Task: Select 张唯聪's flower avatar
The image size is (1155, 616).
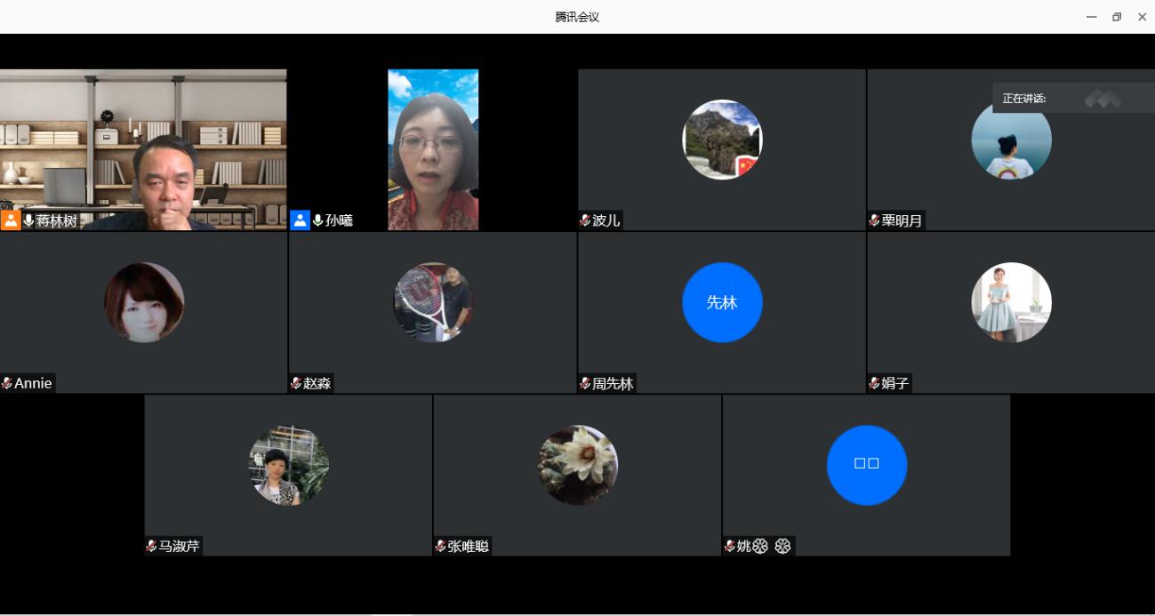Action: pos(578,465)
